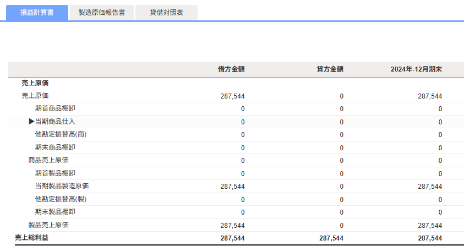Click 当期製品製造原価 debit amount 287,544
464x246 pixels.
pos(233,187)
